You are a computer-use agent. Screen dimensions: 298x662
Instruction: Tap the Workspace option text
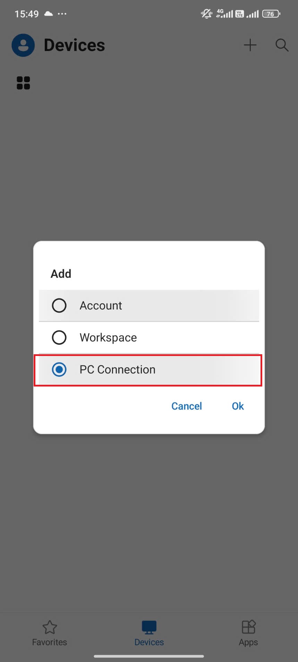tap(108, 338)
